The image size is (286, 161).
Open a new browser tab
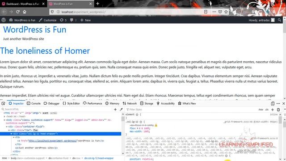click(97, 4)
